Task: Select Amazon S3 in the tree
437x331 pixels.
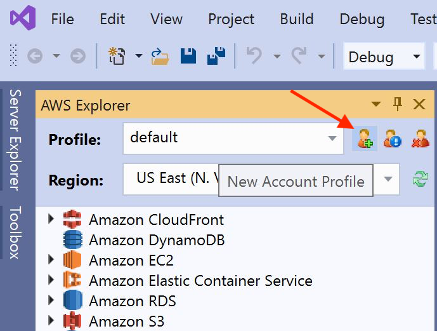Action: click(x=126, y=321)
